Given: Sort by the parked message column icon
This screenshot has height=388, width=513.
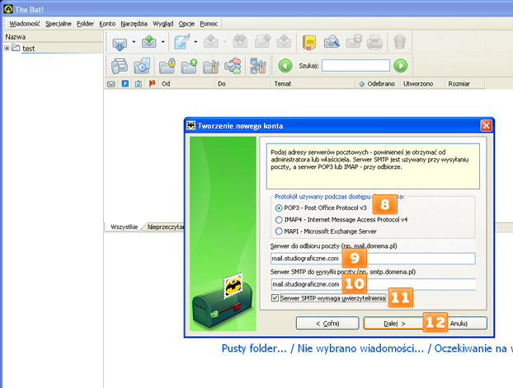Looking at the screenshot, I should coord(125,84).
